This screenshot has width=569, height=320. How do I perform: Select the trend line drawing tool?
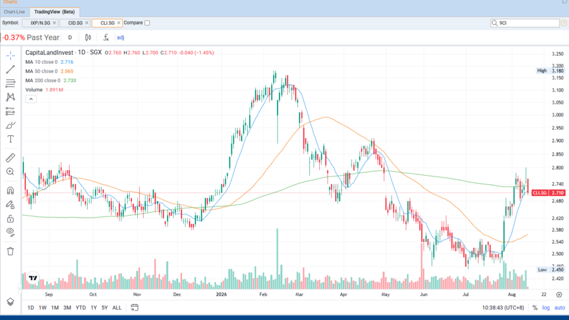pos(11,70)
